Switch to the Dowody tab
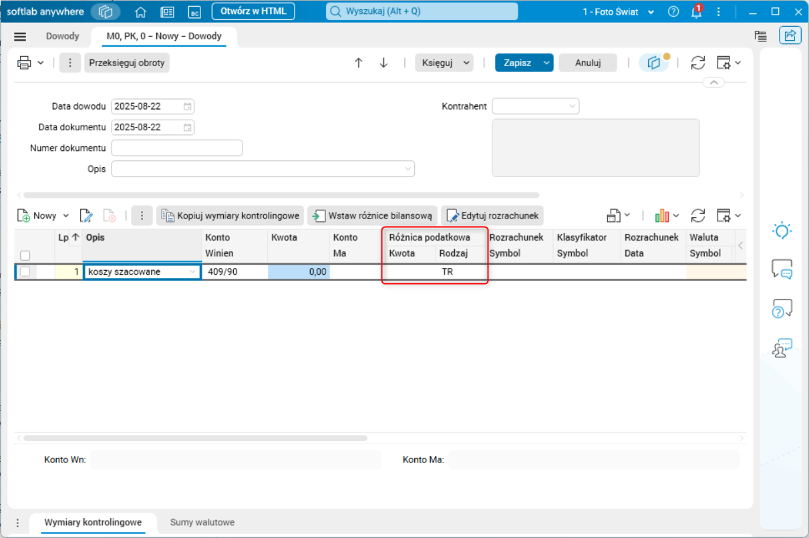The width and height of the screenshot is (809, 538). pyautogui.click(x=62, y=36)
